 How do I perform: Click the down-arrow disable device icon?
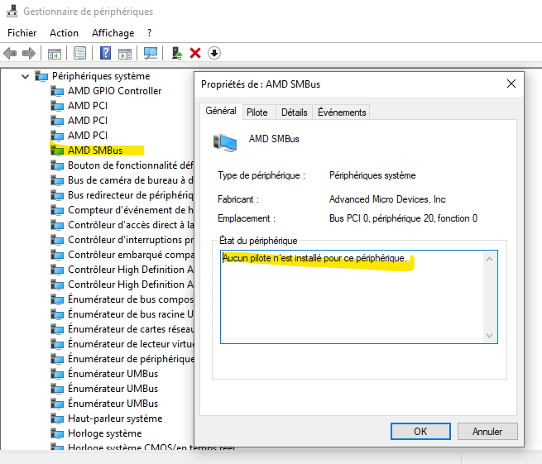(214, 53)
